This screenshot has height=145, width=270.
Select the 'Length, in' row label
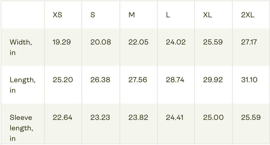[23, 85]
